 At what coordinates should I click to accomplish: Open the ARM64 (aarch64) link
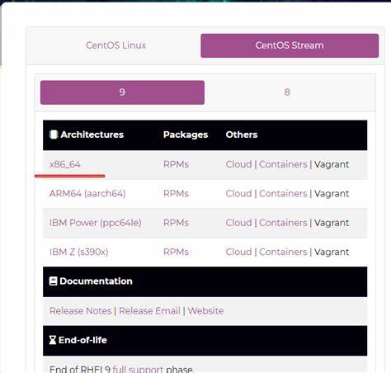point(87,194)
